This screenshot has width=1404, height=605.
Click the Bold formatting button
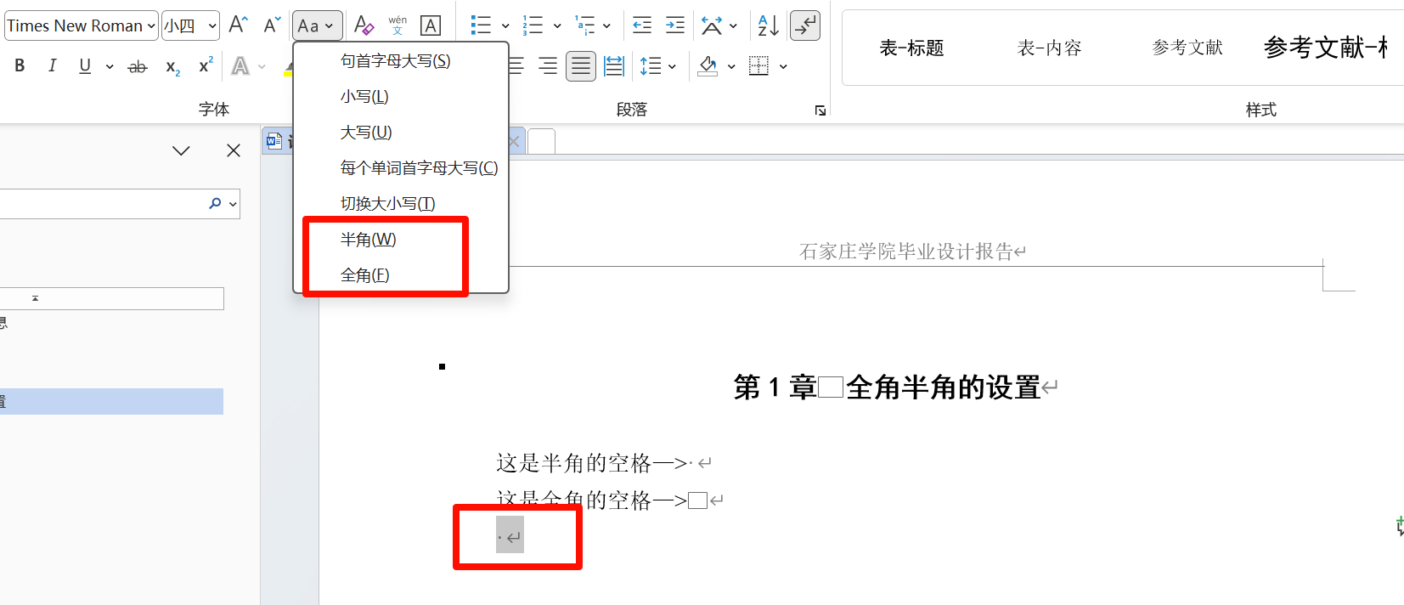click(20, 65)
